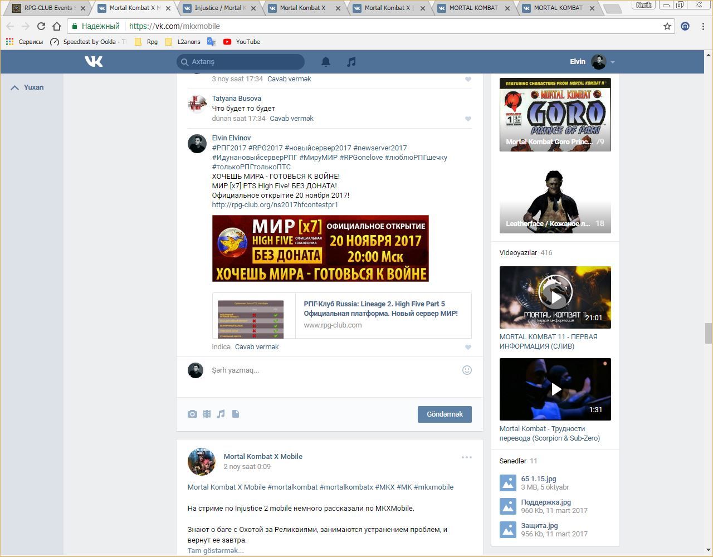This screenshot has height=557, width=713.
Task: Open the notifications bell
Action: tap(326, 62)
